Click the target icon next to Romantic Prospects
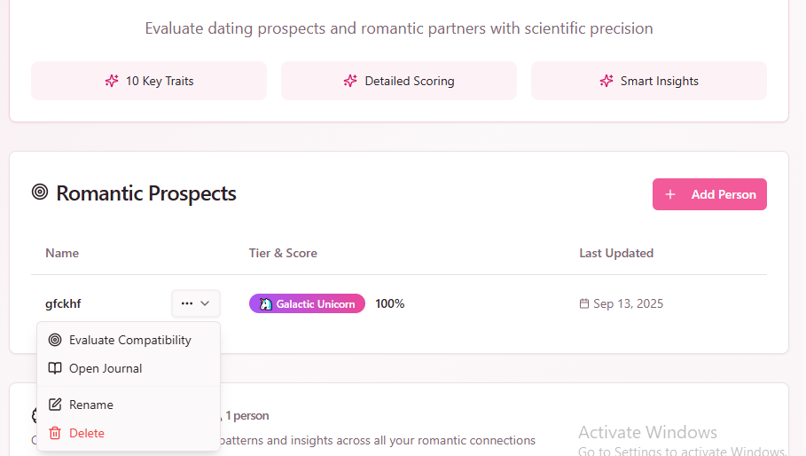The width and height of the screenshot is (806, 456). coord(40,192)
